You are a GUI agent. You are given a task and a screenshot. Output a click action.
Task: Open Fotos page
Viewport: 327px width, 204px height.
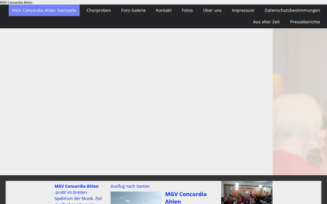point(187,10)
